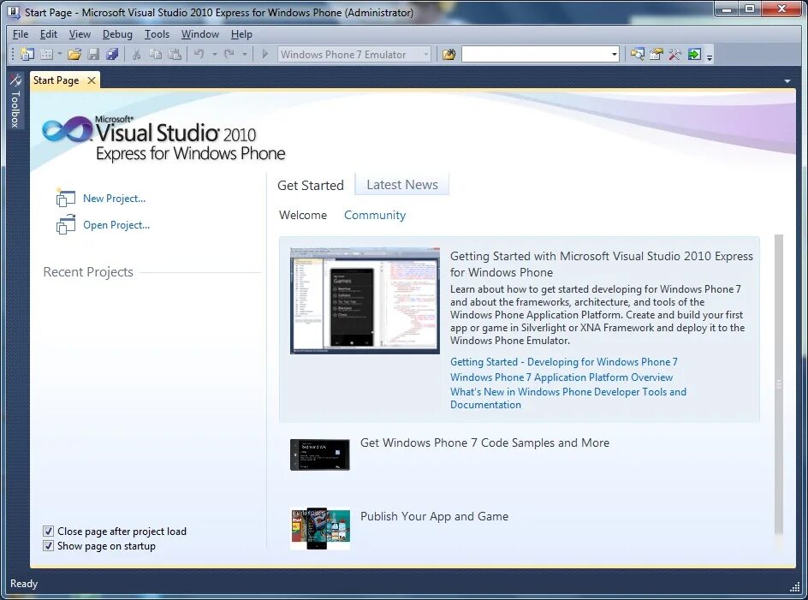Click the Undo arrow icon
808x600 pixels.
tap(199, 54)
